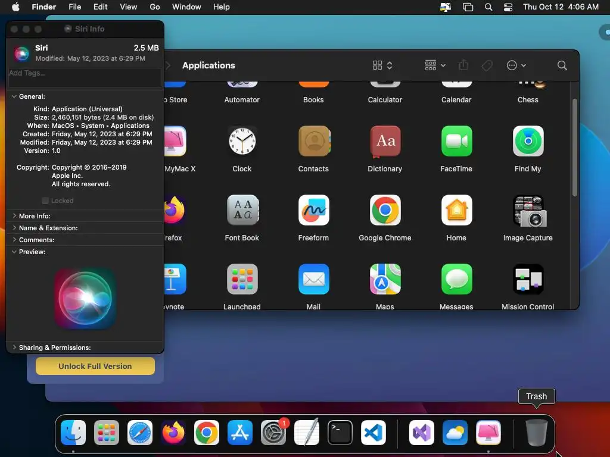Image resolution: width=610 pixels, height=457 pixels.
Task: Click the Edit Tags toolbar icon
Action: tap(487, 65)
